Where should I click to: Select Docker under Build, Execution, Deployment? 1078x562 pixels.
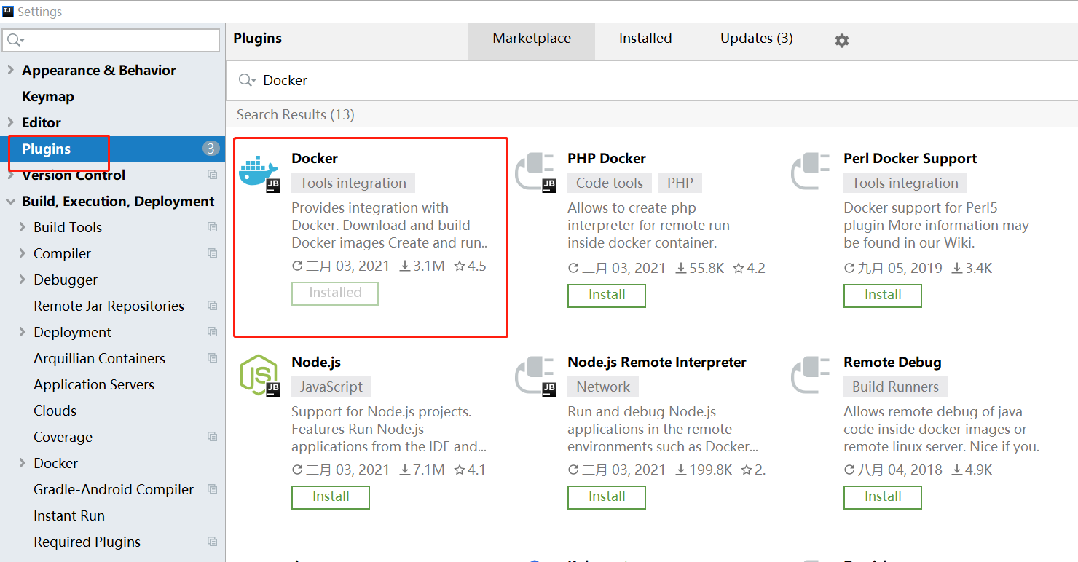click(55, 463)
